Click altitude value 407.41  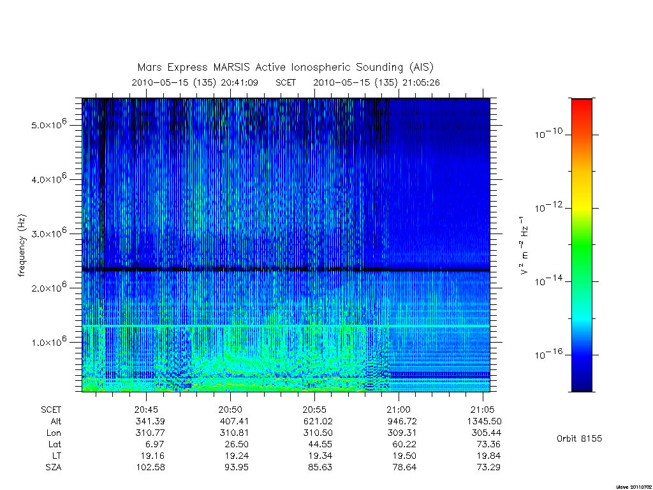(235, 421)
